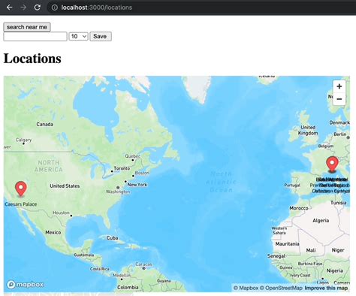Image resolution: width=356 pixels, height=296 pixels.
Task: Click the "Colombia" label on map
Action: pos(128,287)
